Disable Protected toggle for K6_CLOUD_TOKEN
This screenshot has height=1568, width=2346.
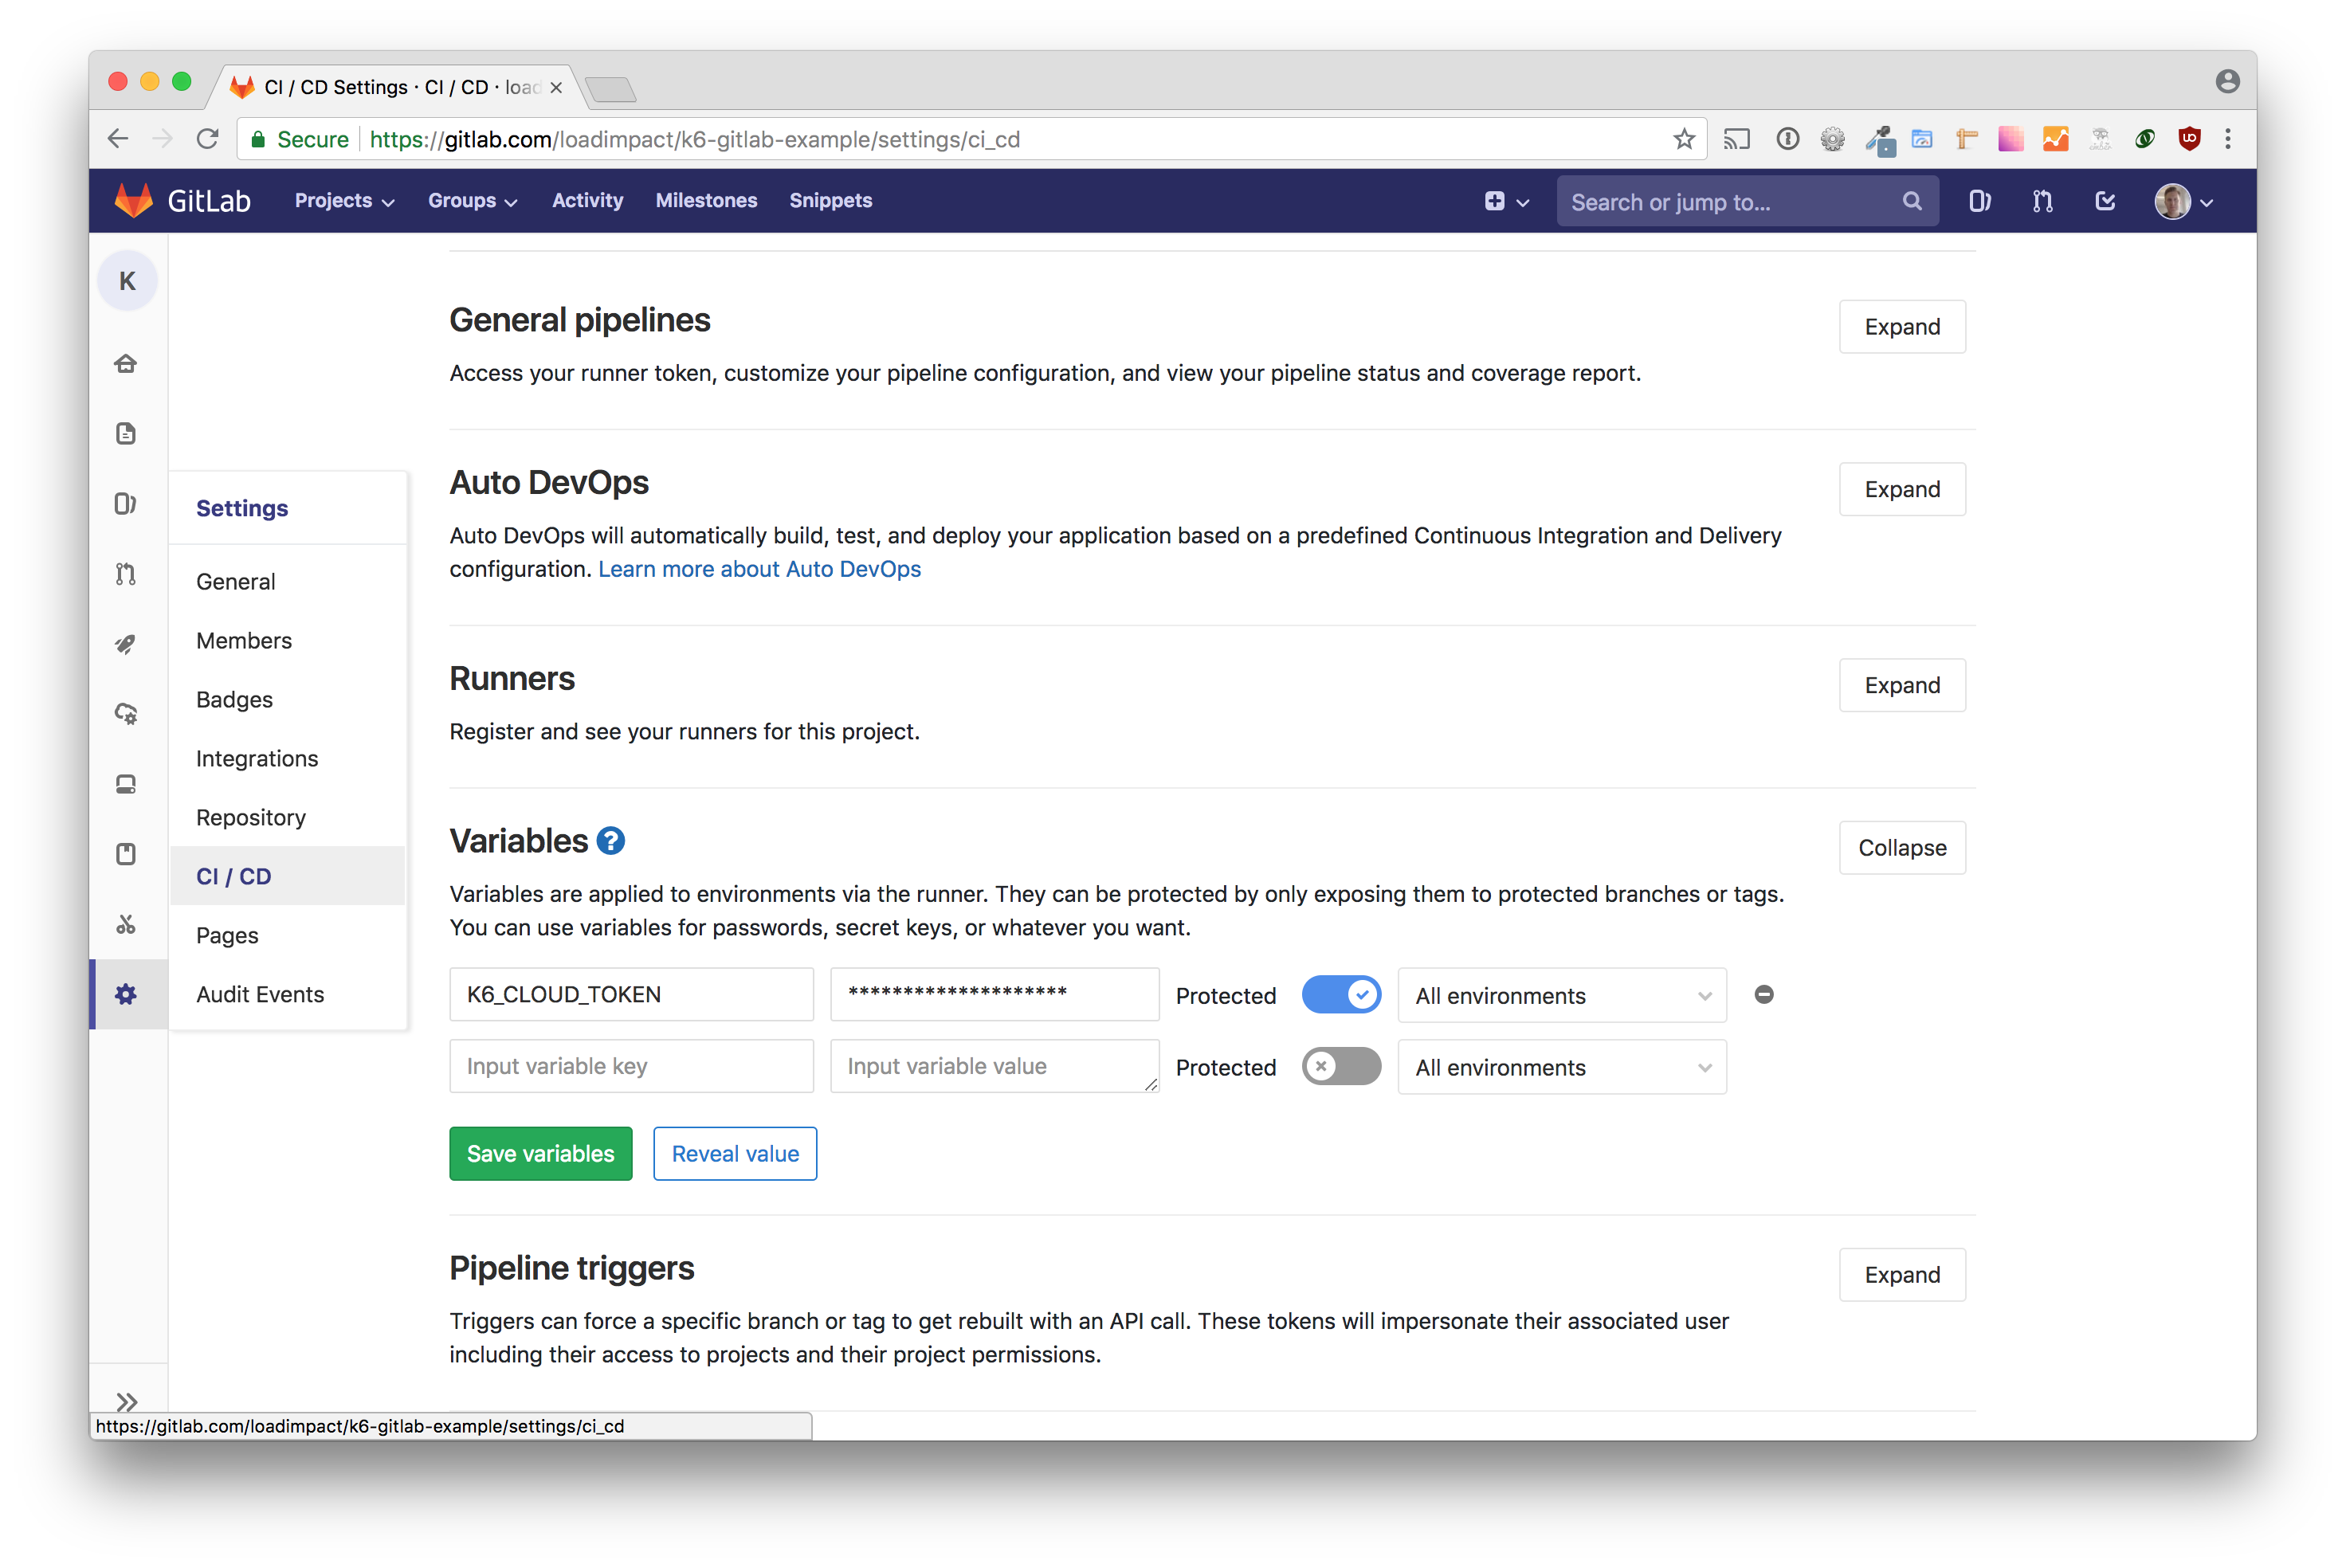(x=1341, y=994)
